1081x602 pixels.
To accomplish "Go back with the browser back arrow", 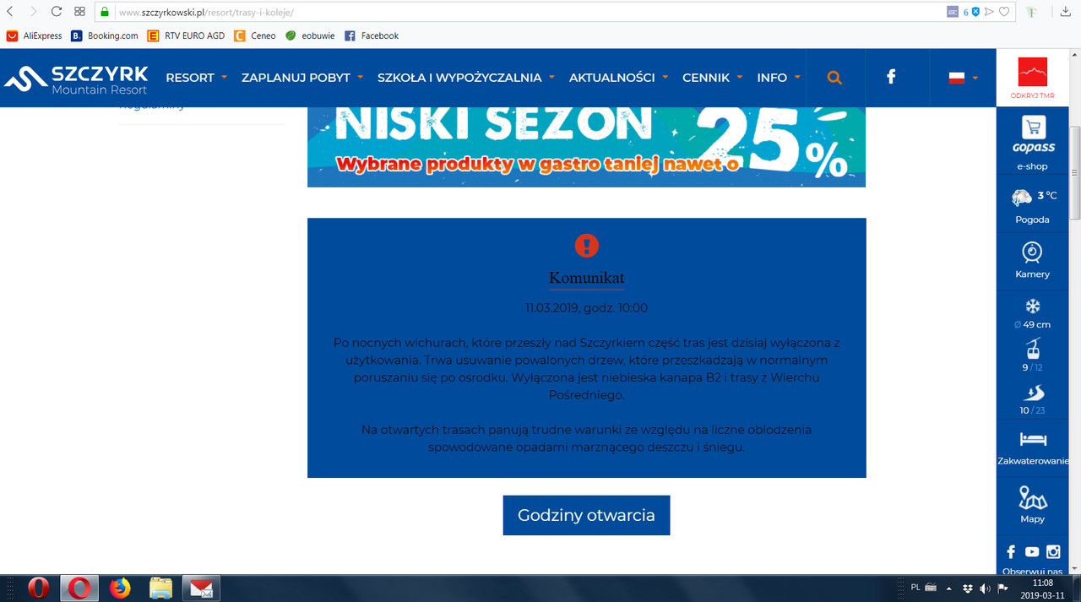I will coord(9,12).
